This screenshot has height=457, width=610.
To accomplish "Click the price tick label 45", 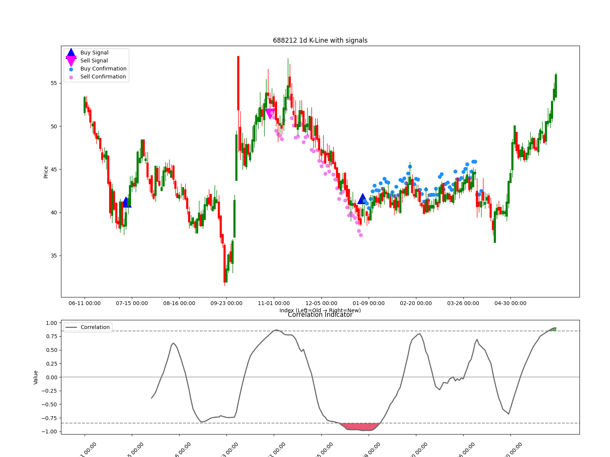I will point(53,169).
